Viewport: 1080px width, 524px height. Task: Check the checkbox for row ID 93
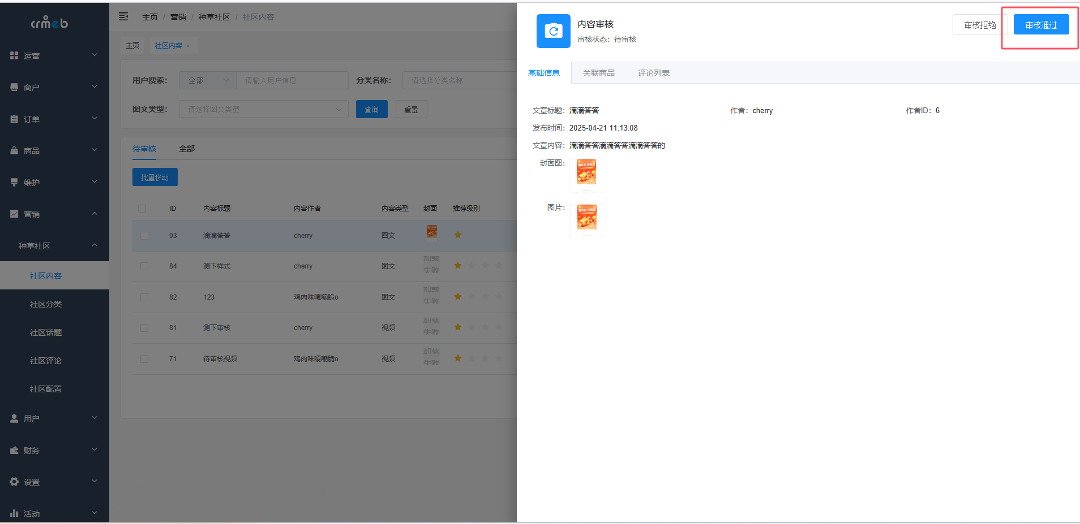[x=144, y=236]
